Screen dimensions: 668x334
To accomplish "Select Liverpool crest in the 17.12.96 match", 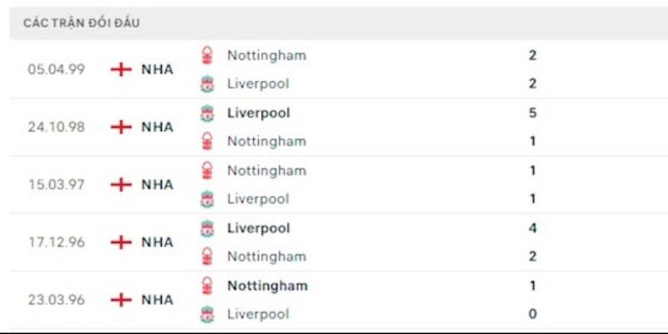I will coord(208,228).
